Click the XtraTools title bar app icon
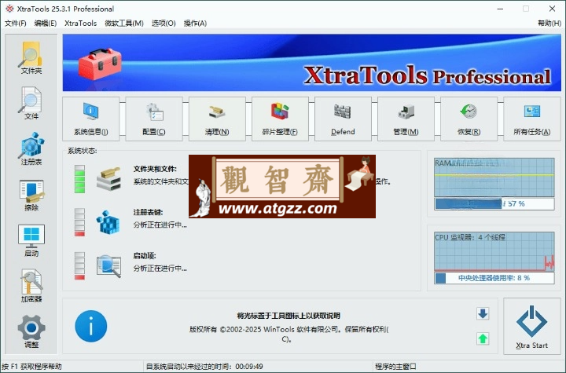 (9, 9)
